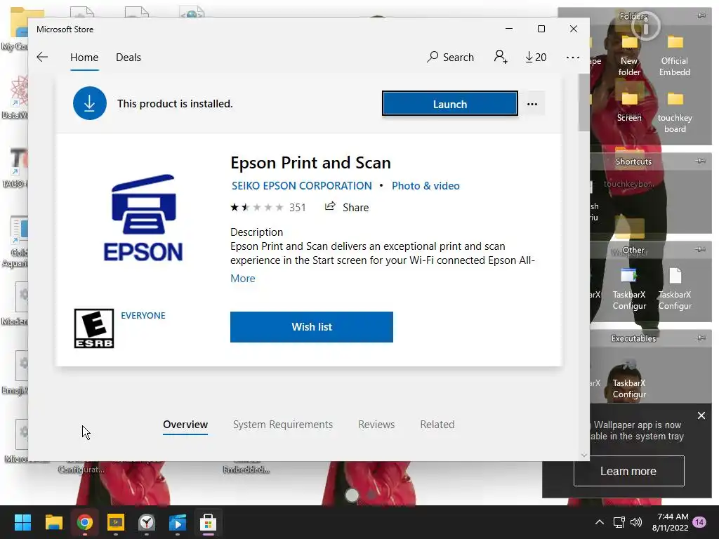This screenshot has height=539, width=719.
Task: Open downloads and updates showing 20
Action: [536, 58]
